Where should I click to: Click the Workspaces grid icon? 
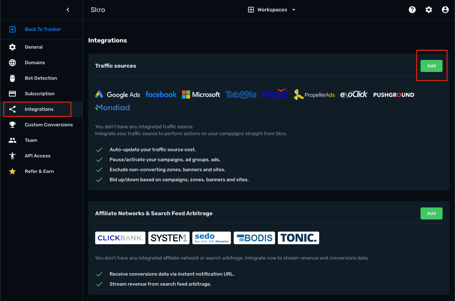(251, 10)
